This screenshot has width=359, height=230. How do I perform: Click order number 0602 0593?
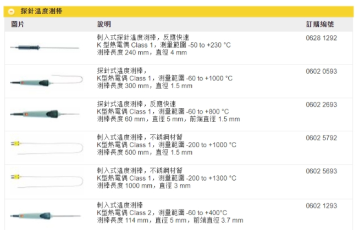click(321, 71)
